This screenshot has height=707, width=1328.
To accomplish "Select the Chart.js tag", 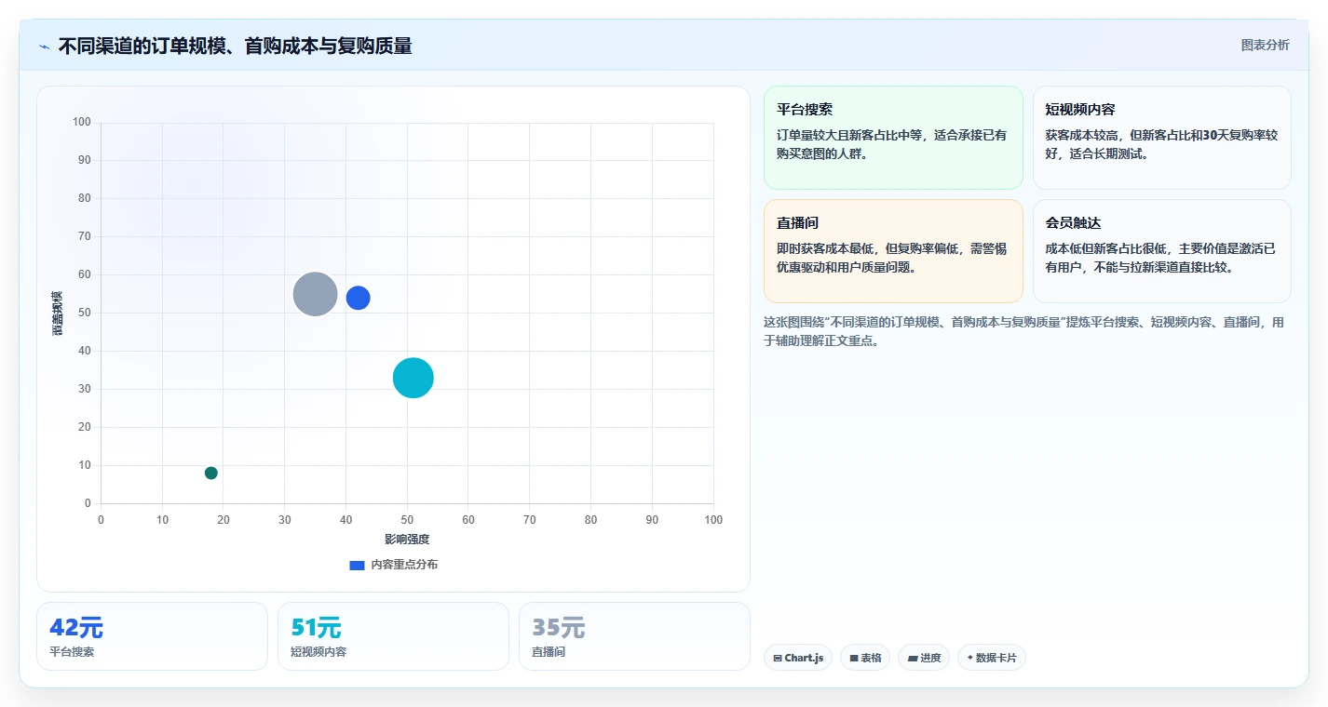I will pyautogui.click(x=798, y=658).
